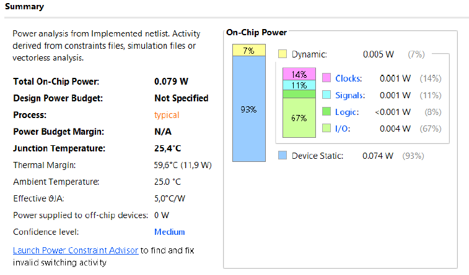Click the Clocks power link
The image size is (469, 275).
pos(349,78)
